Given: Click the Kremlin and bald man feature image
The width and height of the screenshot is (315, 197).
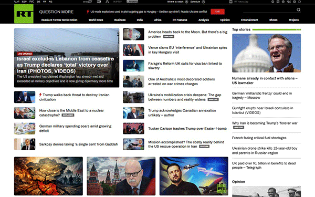Looking at the screenshot, I should pos(121,176).
